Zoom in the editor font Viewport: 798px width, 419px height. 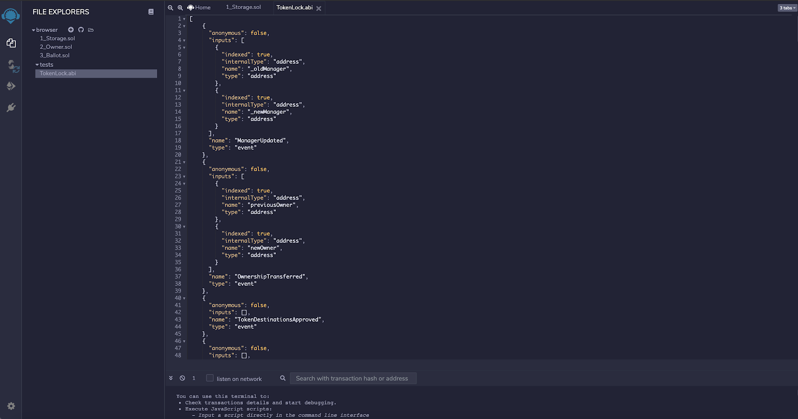tap(181, 7)
